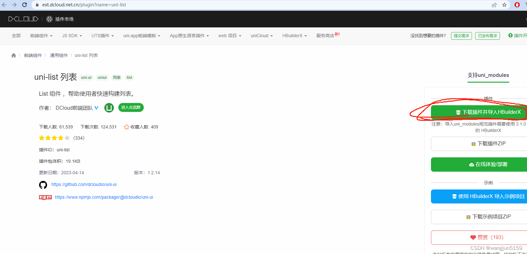The height and width of the screenshot is (254, 527).
Task: Click the 下载插件ZIP button
Action: click(479, 144)
